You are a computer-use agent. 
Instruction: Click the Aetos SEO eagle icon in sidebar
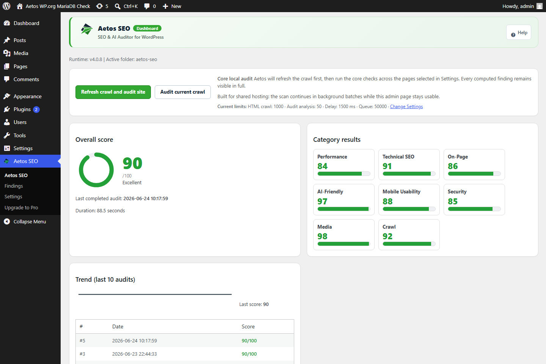[7, 161]
